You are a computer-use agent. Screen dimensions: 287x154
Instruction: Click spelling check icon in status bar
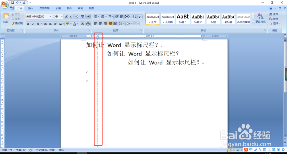coord(31,150)
